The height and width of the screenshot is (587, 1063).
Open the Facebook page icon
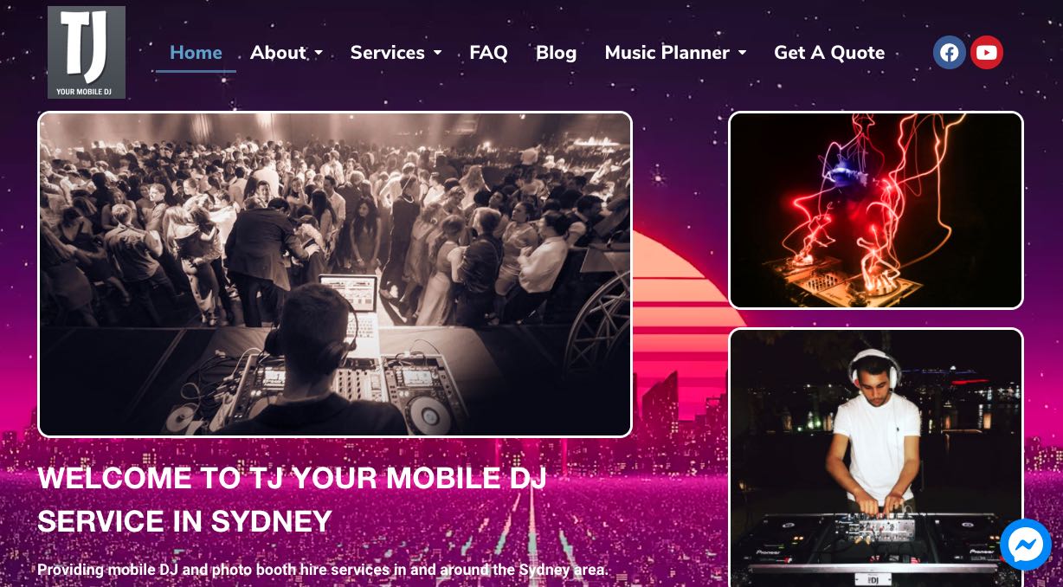[x=949, y=53]
